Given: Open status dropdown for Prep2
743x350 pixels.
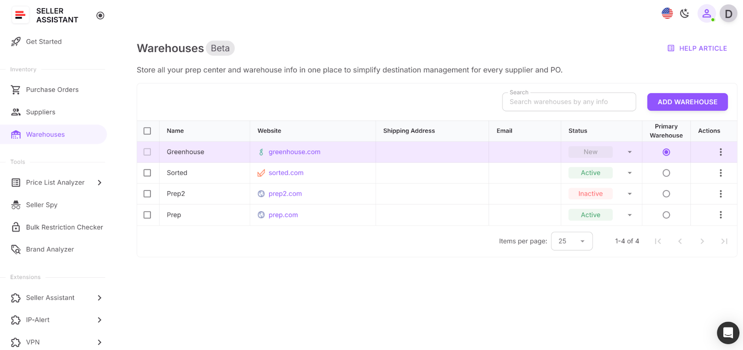Looking at the screenshot, I should pyautogui.click(x=630, y=194).
